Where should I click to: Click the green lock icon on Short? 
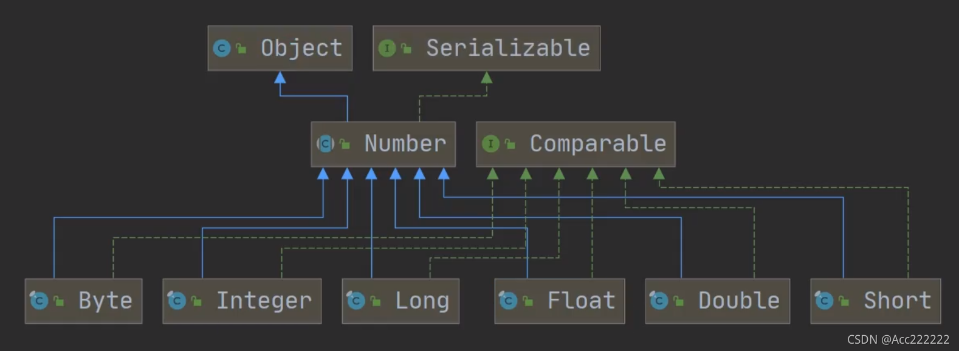coord(844,301)
